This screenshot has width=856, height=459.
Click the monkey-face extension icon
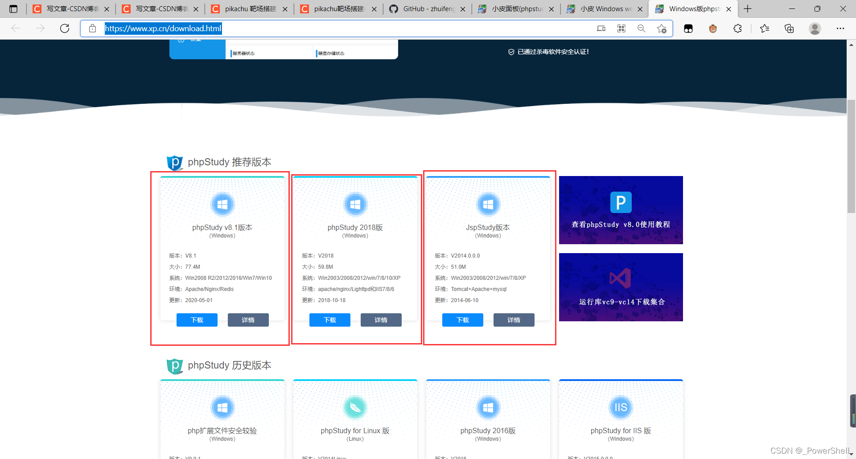[713, 29]
